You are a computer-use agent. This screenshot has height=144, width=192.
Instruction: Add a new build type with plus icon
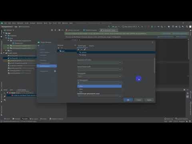78,50
